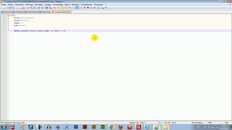Click run macro multiple times icon
This screenshot has height=130, width=232.
[95, 8]
